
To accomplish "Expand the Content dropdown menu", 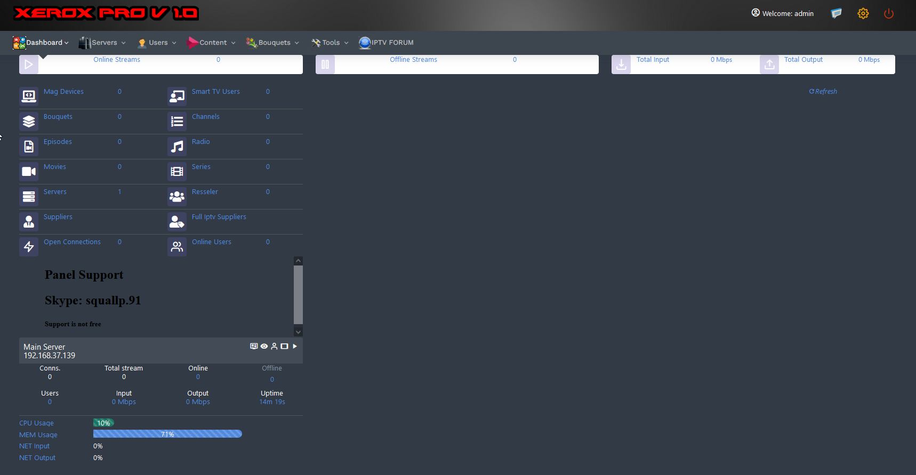I will tap(212, 43).
